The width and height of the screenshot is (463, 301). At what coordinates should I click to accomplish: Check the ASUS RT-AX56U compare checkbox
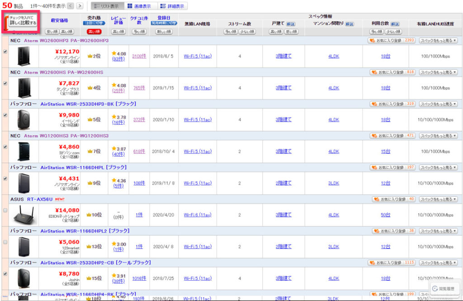tap(5, 211)
